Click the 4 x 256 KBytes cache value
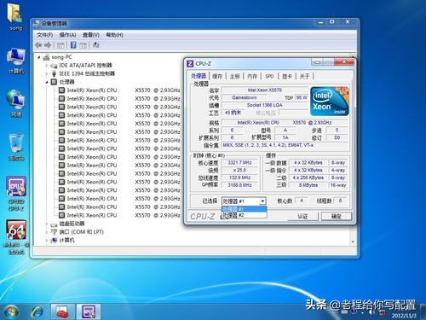 point(308,177)
